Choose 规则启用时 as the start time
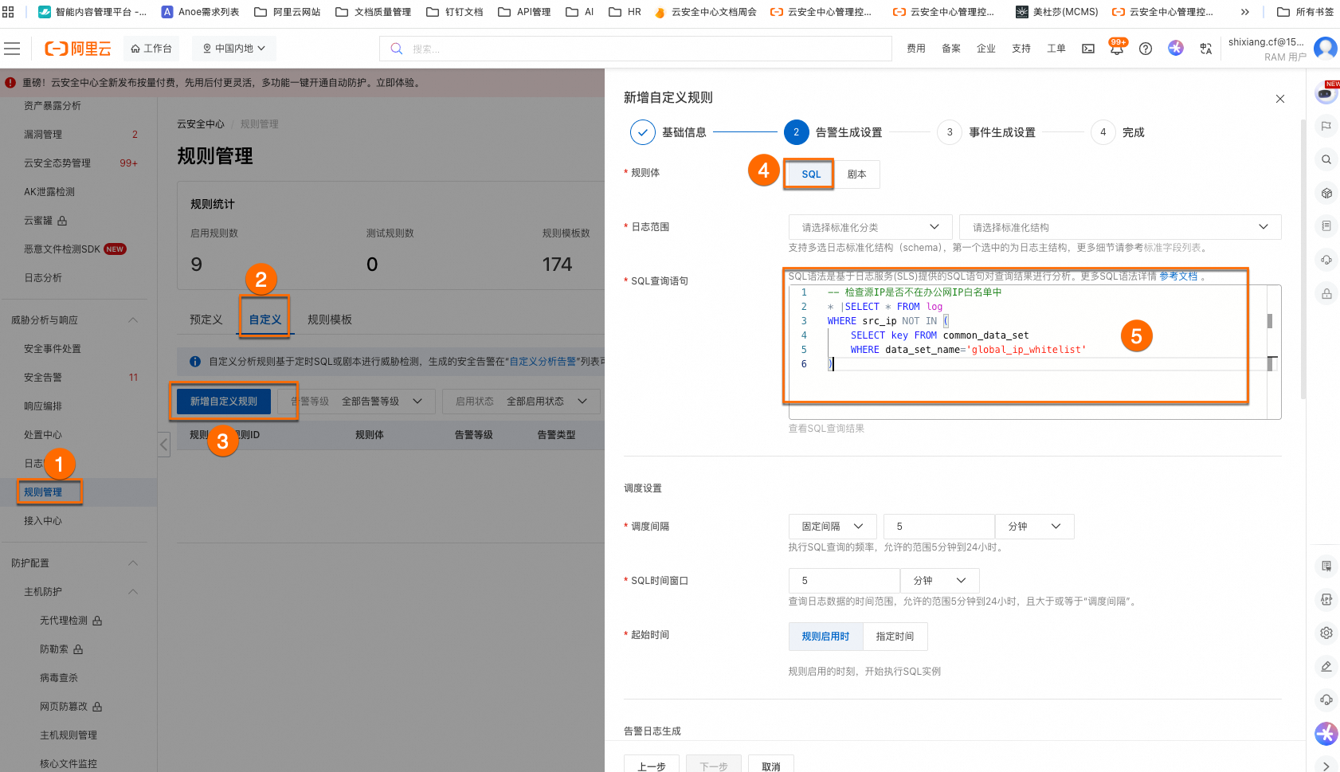 (x=826, y=637)
